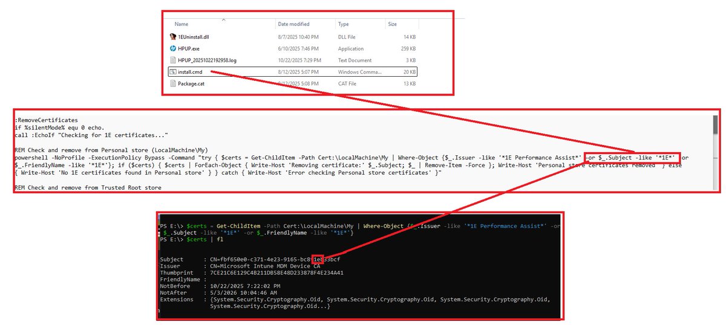
Task: Click the 'CAT File' type cell
Action: click(x=348, y=83)
